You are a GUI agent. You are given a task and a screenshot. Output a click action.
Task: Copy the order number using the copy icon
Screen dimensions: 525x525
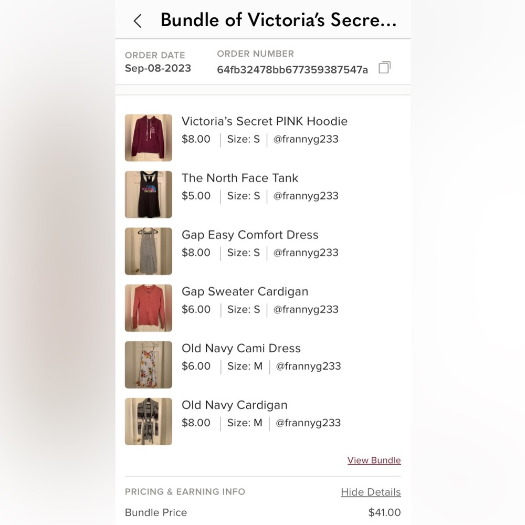tap(384, 67)
